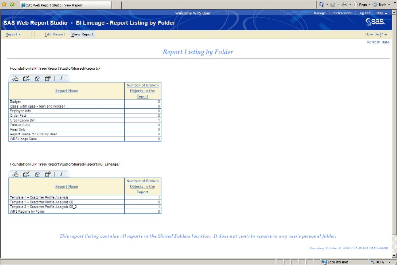Click the SAS logo
This screenshot has height=265, width=397.
375,22
